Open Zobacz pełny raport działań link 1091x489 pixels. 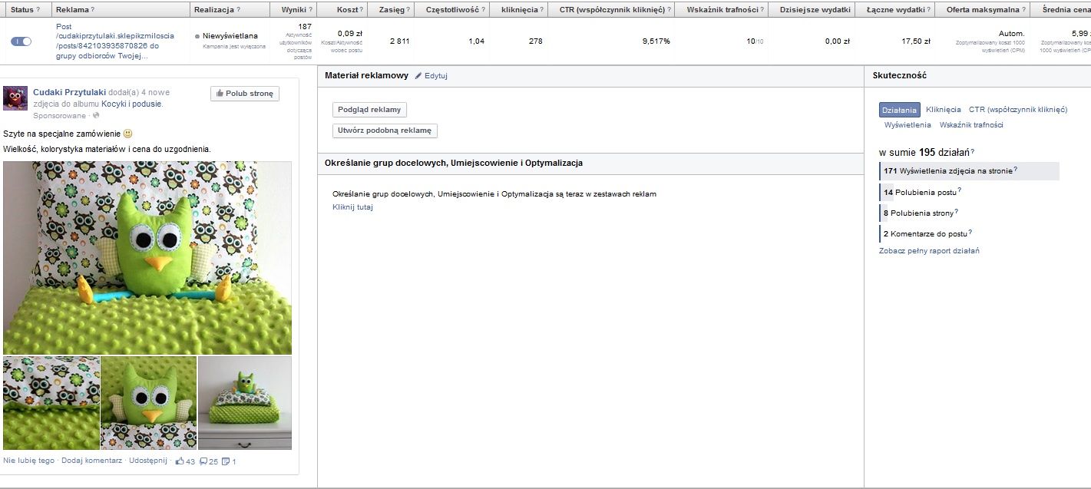pos(929,251)
